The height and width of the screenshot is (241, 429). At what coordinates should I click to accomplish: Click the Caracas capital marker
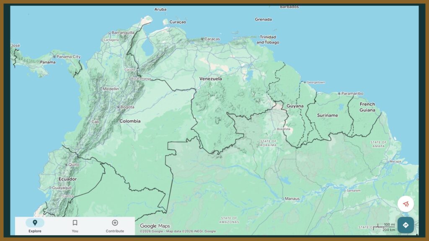[202, 39]
